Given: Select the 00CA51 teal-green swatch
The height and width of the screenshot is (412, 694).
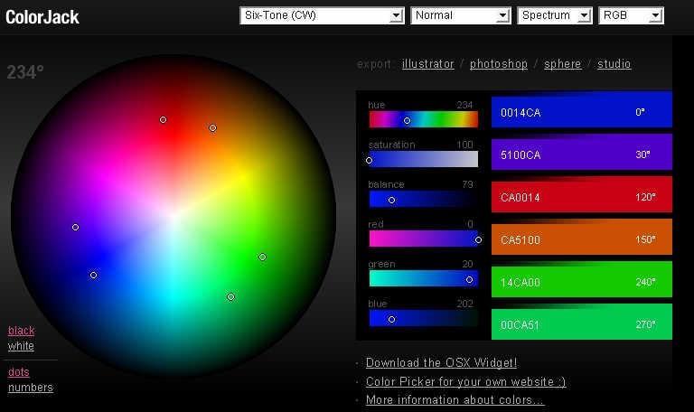Looking at the screenshot, I should [x=582, y=322].
